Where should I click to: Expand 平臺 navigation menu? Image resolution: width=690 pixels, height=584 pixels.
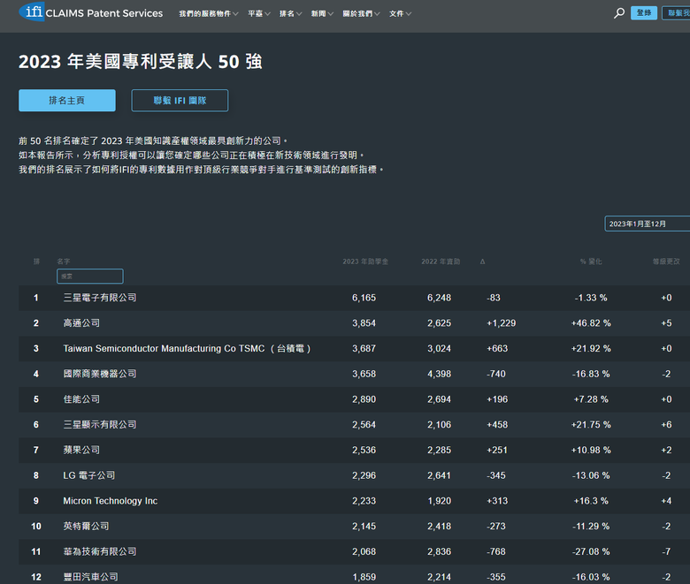pos(258,13)
